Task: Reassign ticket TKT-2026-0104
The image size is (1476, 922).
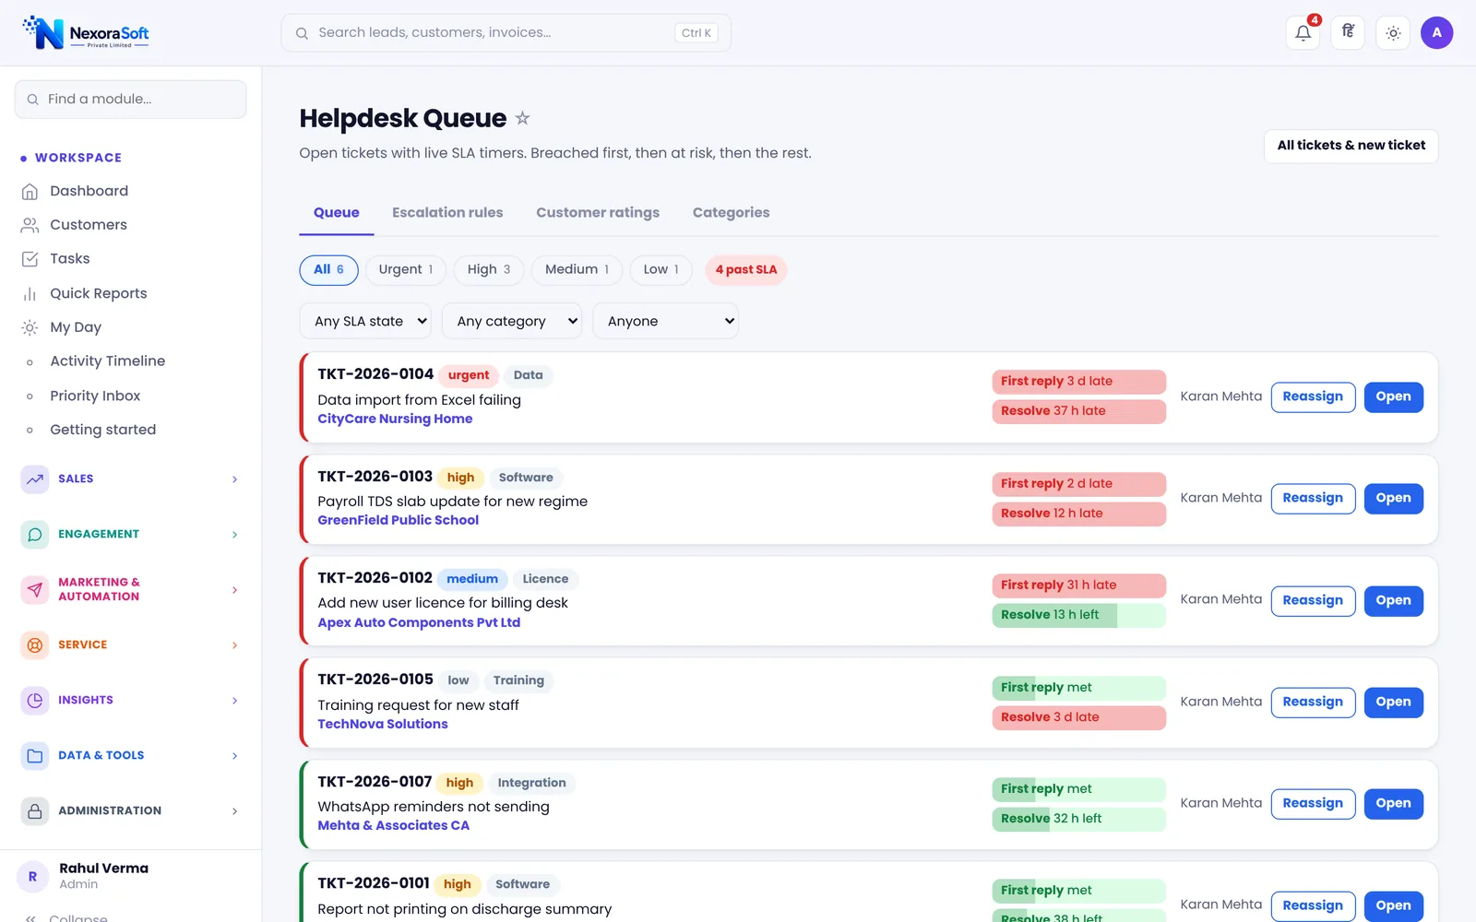Action: (1313, 396)
